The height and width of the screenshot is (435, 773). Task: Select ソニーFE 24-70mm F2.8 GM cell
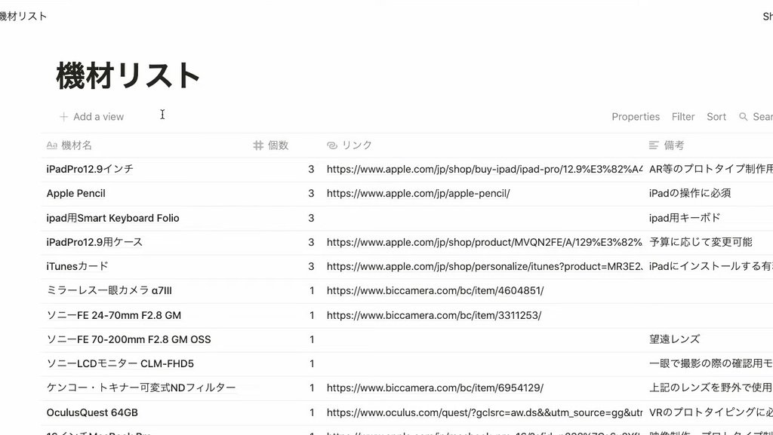145,315
